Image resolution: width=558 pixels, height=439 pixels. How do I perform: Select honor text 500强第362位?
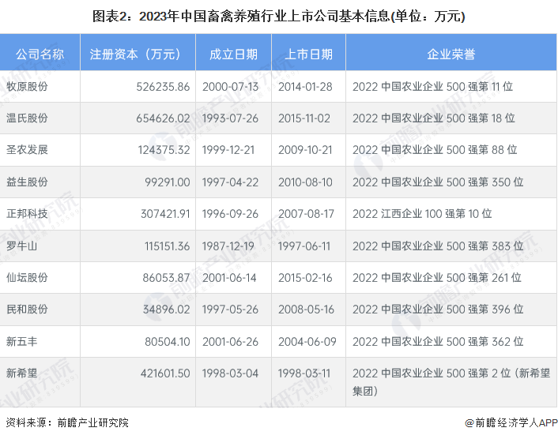tap(484, 342)
